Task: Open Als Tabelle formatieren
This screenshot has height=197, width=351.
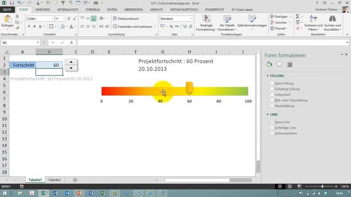Action: [x=227, y=23]
